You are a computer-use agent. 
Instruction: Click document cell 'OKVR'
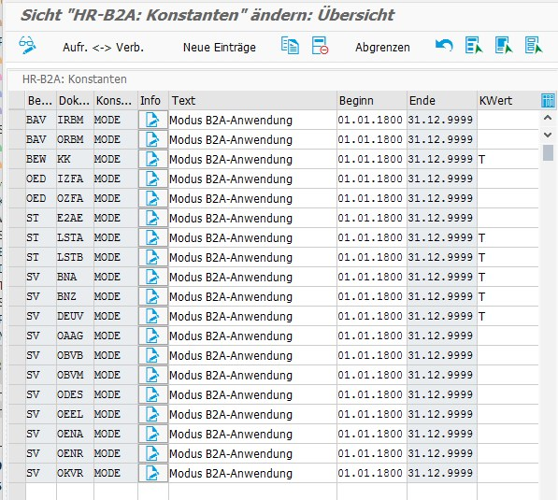coord(75,473)
